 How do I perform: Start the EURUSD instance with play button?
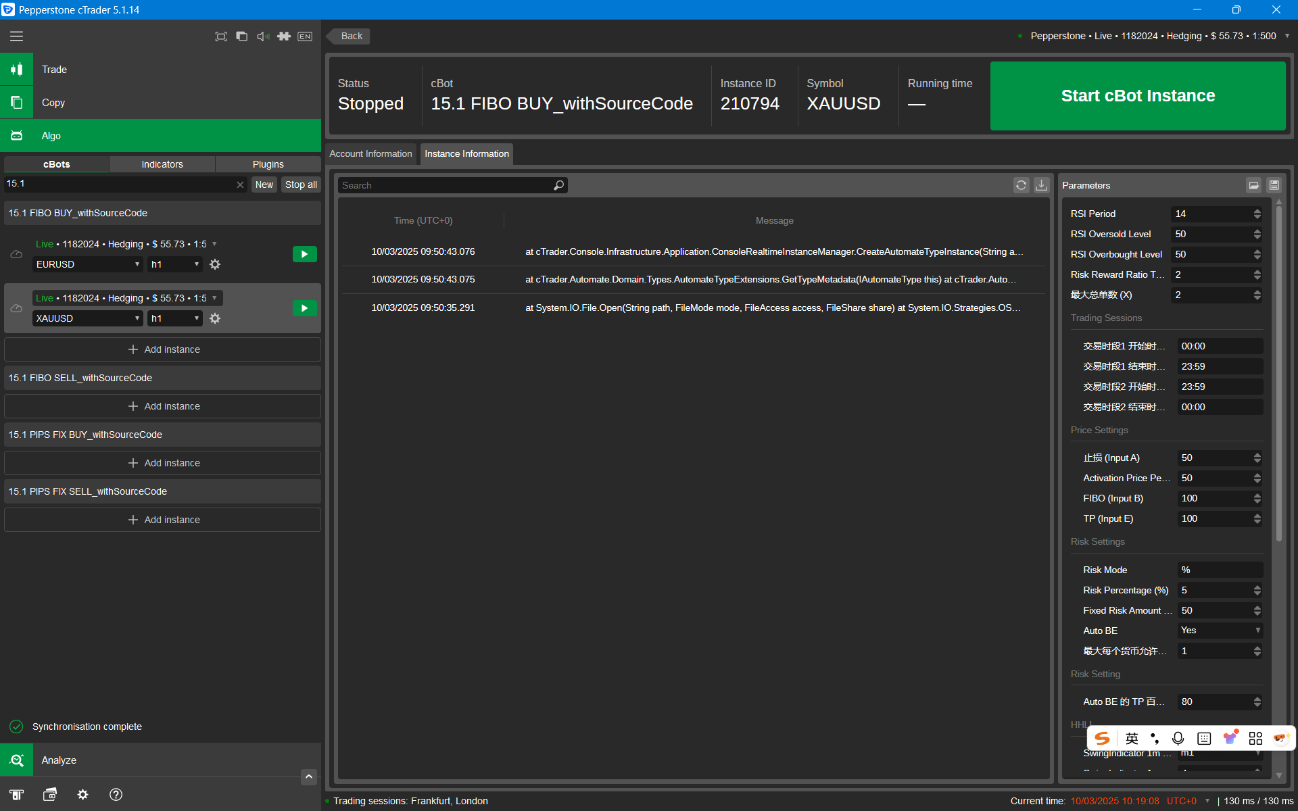tap(305, 254)
